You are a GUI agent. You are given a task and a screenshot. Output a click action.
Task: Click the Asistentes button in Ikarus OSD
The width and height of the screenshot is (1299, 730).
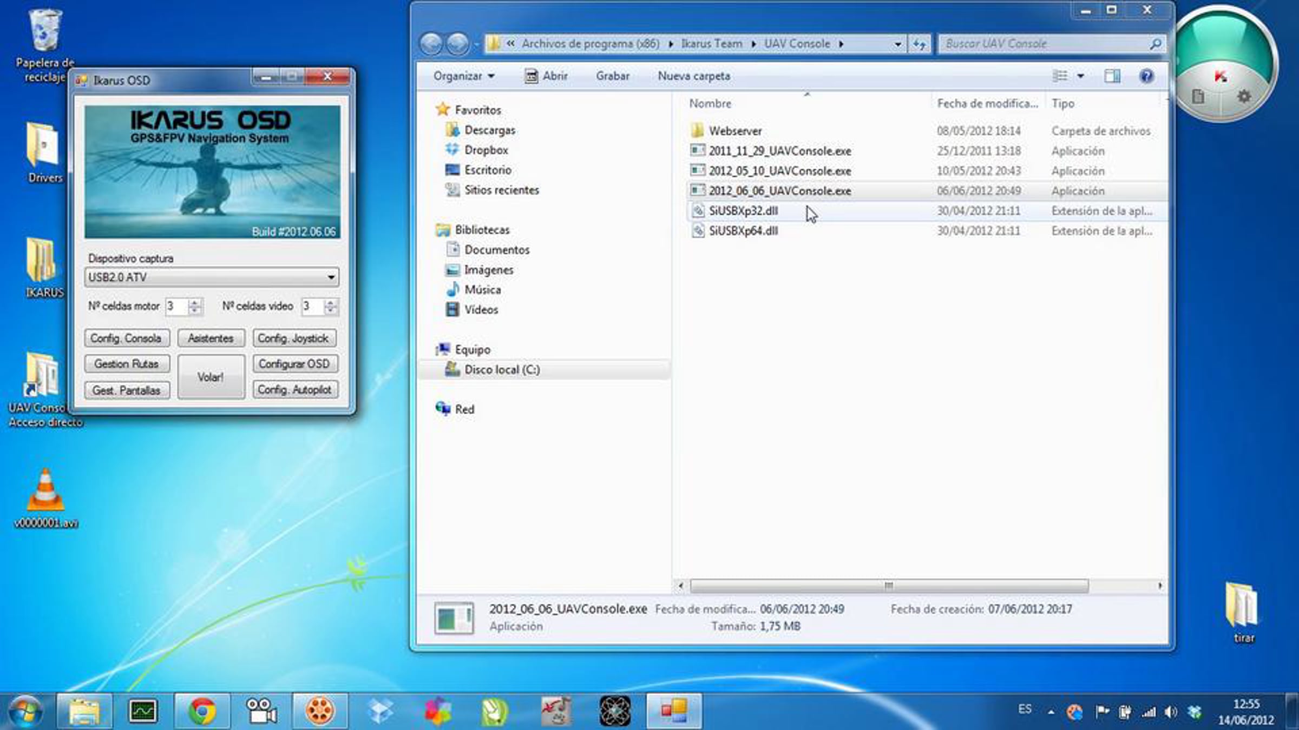coord(211,339)
